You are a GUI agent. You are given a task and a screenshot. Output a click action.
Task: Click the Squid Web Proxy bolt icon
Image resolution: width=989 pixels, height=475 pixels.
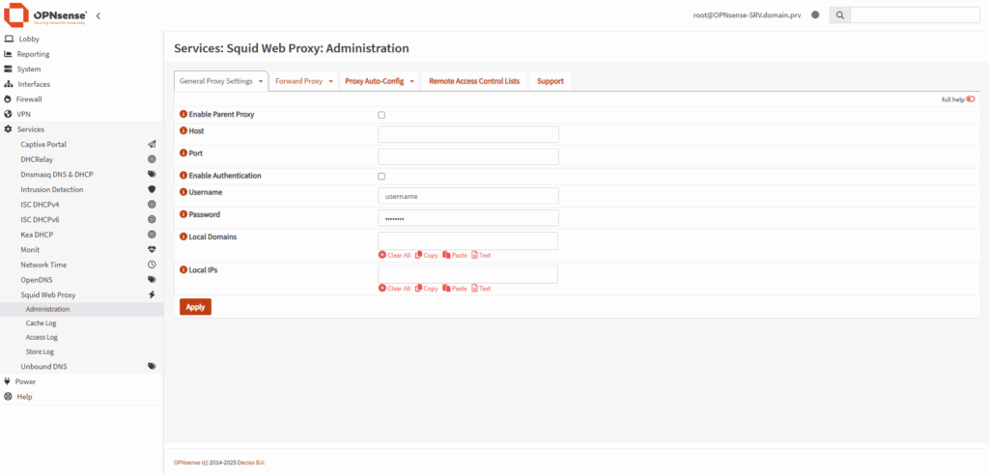(x=152, y=294)
